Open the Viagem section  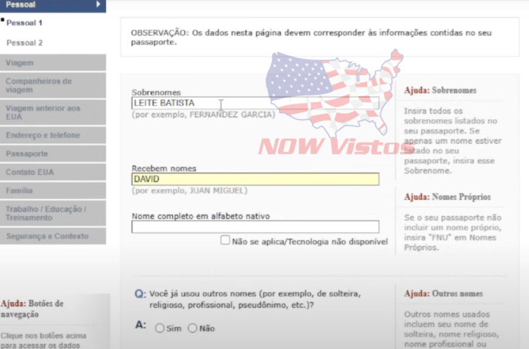click(21, 62)
